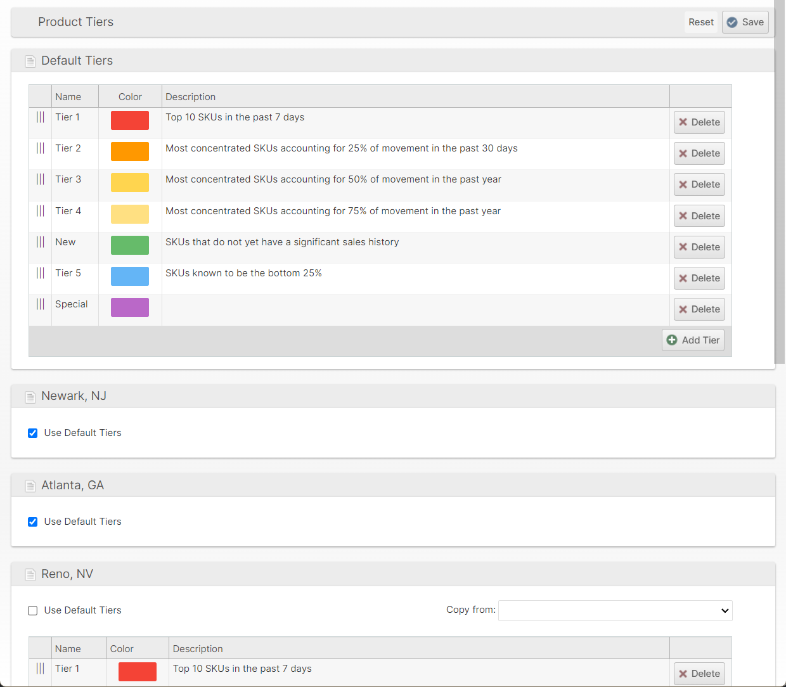Screen dimensions: 786x687
Task: Click the Reno, NV section document icon
Action: coord(30,575)
